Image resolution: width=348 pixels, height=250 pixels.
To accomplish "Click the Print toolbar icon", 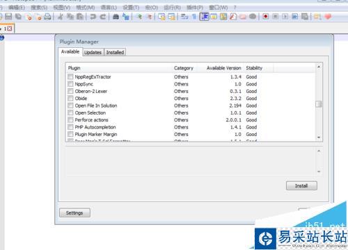I will (x=47, y=17).
